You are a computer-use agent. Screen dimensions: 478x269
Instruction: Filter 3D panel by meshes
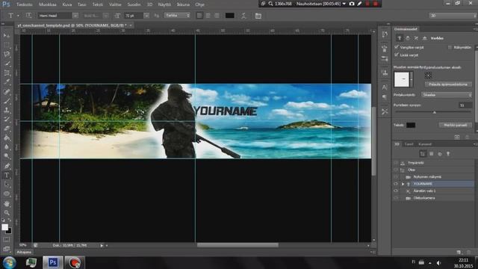432,154
